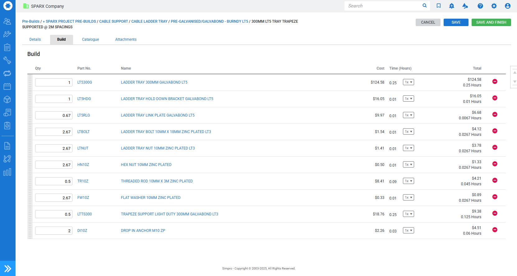The image size is (517, 276).
Task: Click the Save and Finish button
Action: click(x=491, y=22)
